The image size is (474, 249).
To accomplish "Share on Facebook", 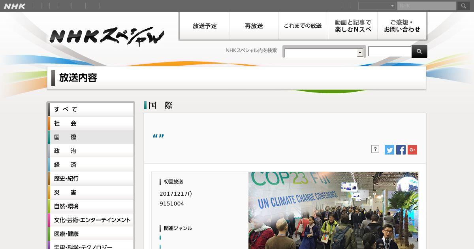I will point(401,150).
